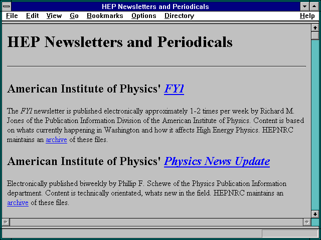Follow the FYI newsletter link
Image resolution: width=321 pixels, height=240 pixels.
[x=174, y=89]
